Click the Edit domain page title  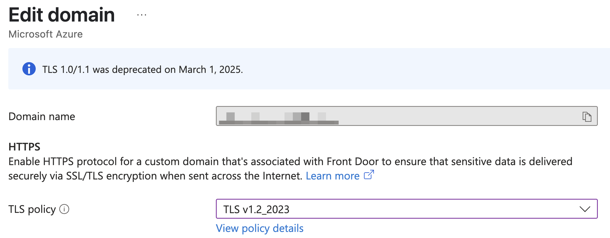coord(62,15)
